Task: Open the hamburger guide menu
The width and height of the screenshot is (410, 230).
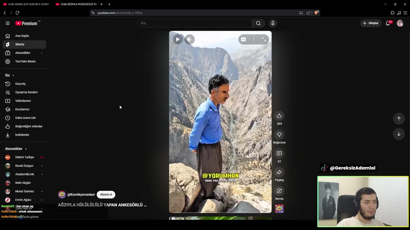Action: pyautogui.click(x=8, y=23)
